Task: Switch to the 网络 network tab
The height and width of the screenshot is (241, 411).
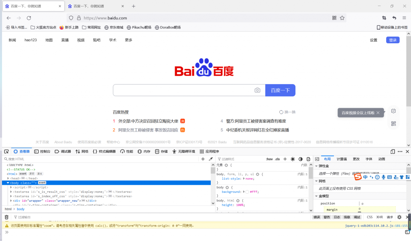Action: pyautogui.click(x=82, y=152)
